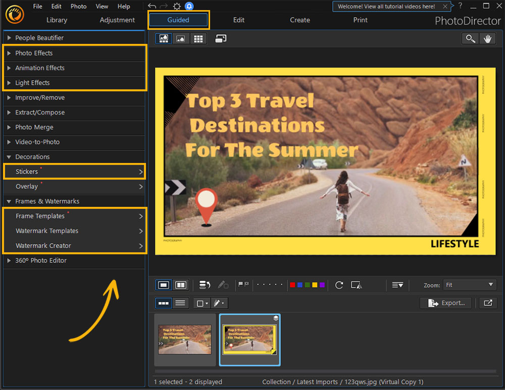
Task: Open the image in a new window icon
Action: [488, 303]
